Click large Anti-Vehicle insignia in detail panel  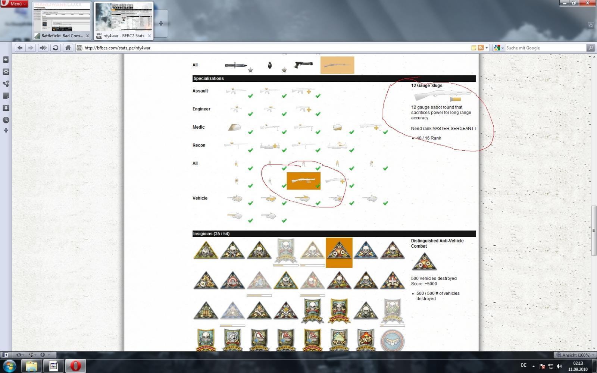424,261
